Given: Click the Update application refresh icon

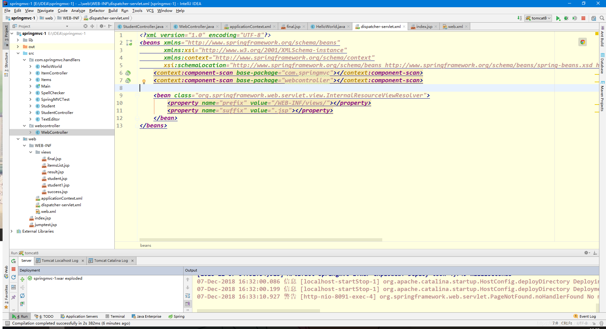Looking at the screenshot, I should [x=14, y=277].
